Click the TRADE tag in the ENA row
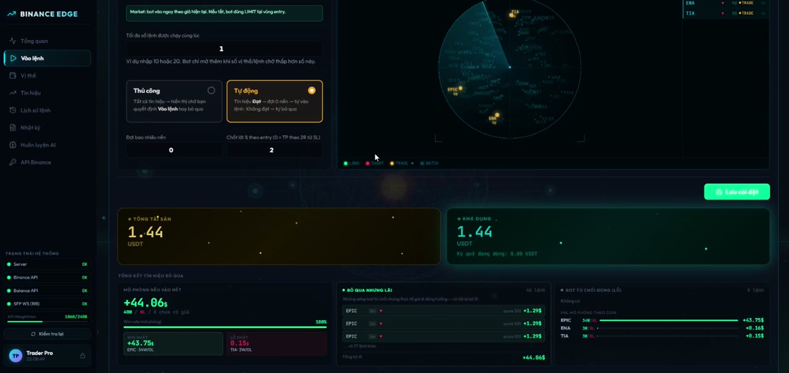 746,3
